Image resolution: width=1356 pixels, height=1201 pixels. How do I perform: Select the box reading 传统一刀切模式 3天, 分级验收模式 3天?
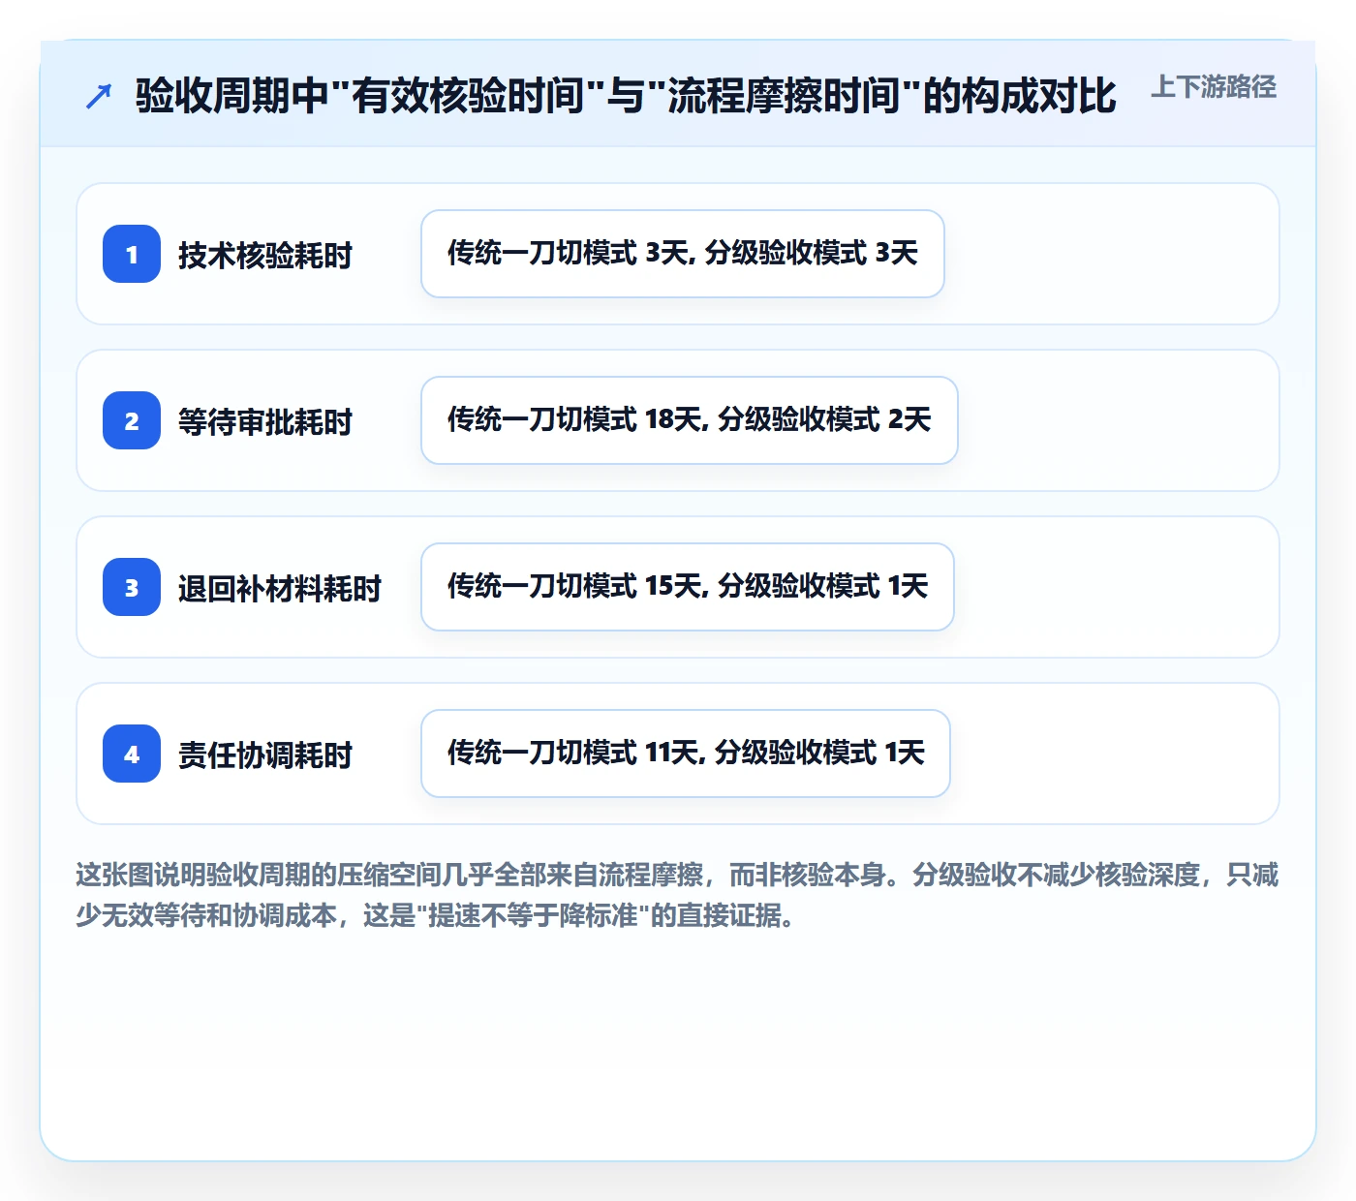683,254
